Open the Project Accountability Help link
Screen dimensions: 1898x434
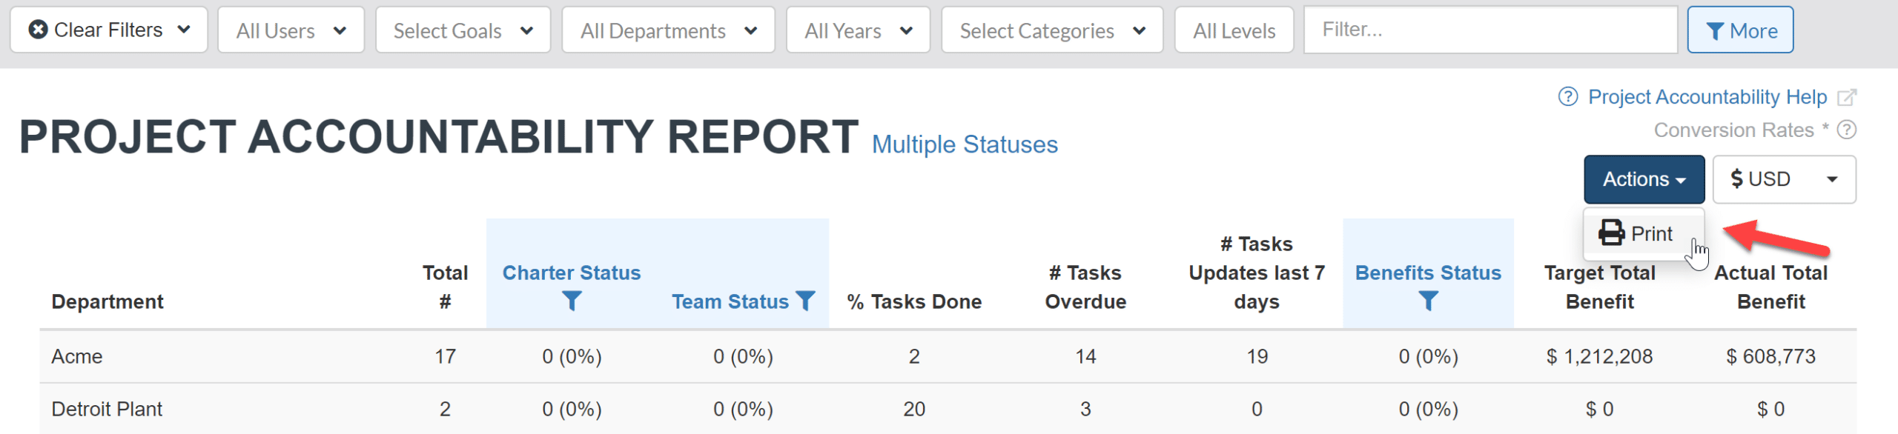point(1707,97)
